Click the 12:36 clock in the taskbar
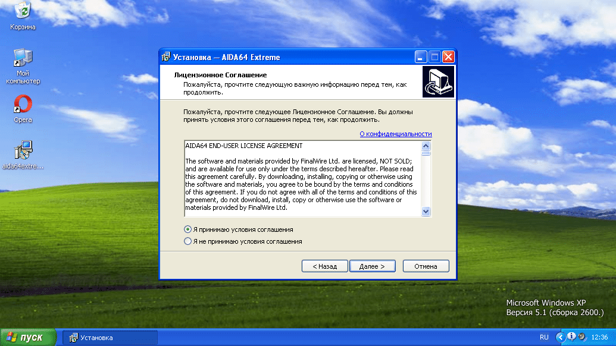This screenshot has height=346, width=616. coord(599,337)
